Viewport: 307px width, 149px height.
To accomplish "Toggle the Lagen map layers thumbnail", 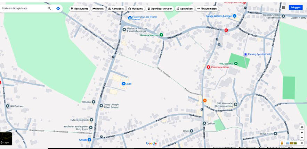I will (x=6, y=138).
